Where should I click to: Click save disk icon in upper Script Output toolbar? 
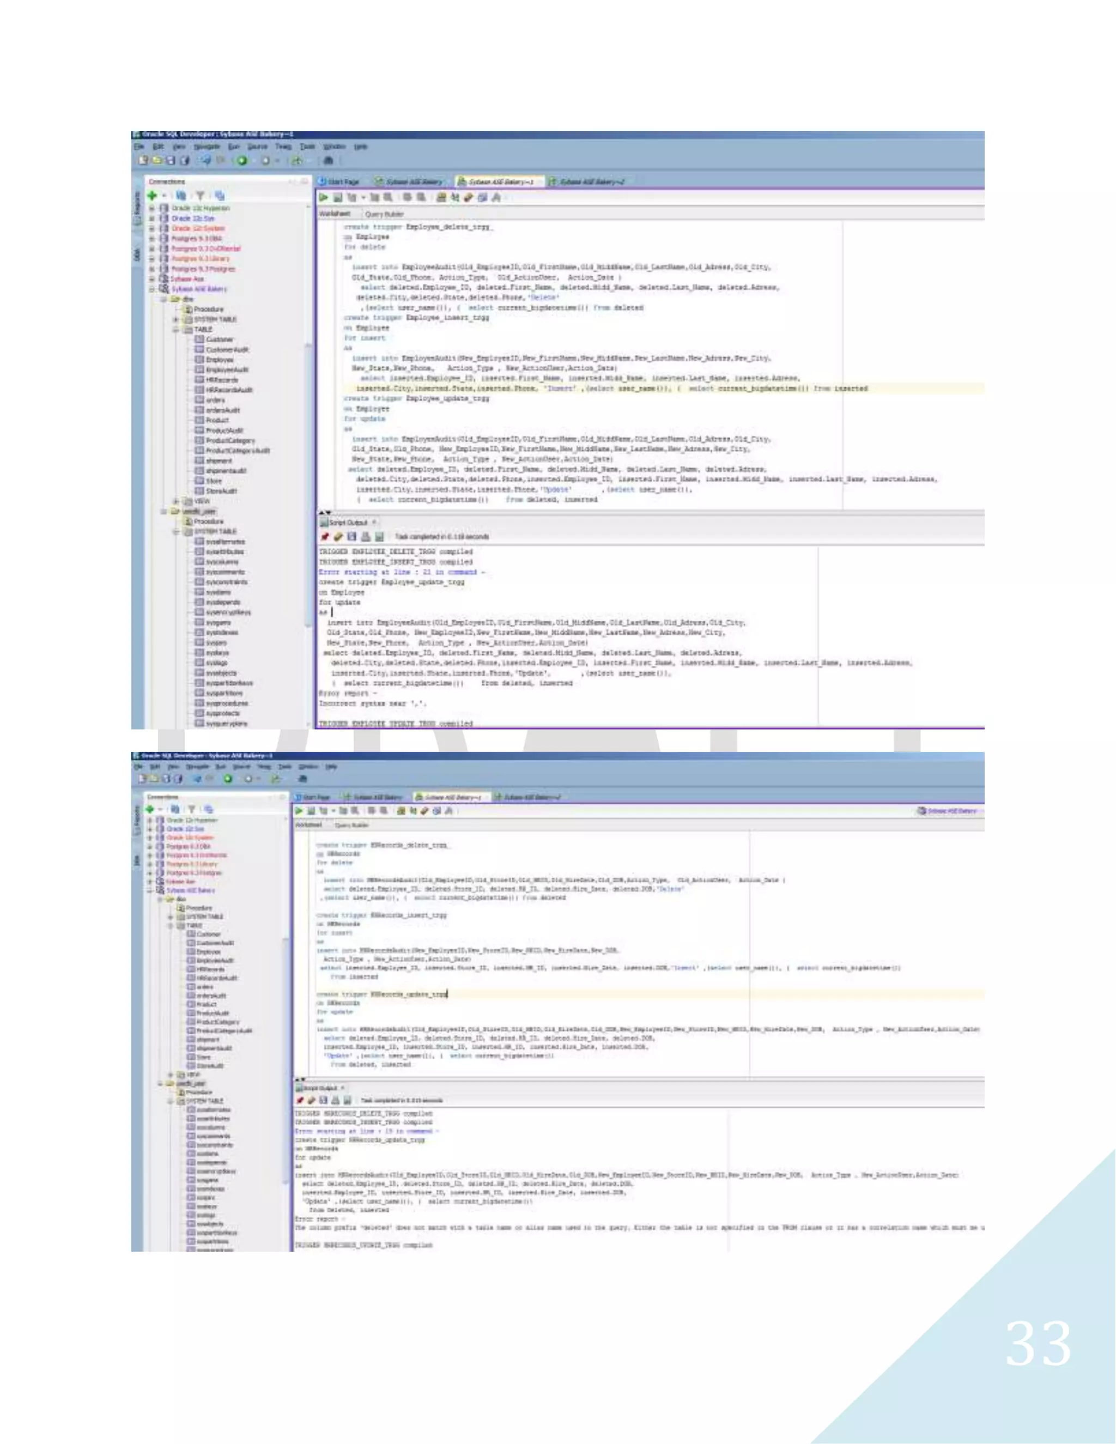click(x=351, y=537)
